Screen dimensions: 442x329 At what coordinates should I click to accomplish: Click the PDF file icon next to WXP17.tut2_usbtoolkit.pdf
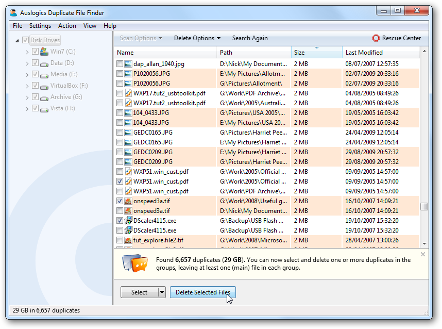tap(129, 93)
